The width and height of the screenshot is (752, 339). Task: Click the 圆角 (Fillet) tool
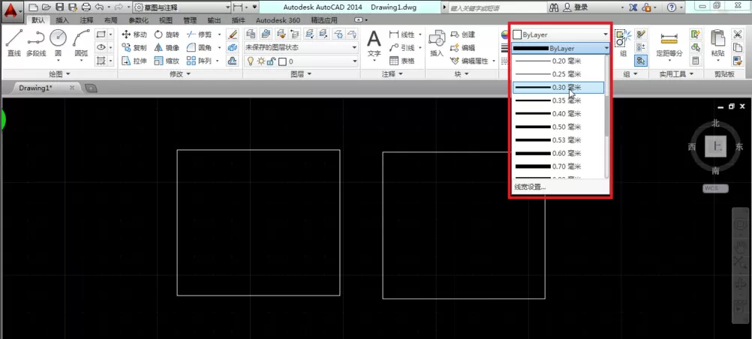(x=199, y=47)
